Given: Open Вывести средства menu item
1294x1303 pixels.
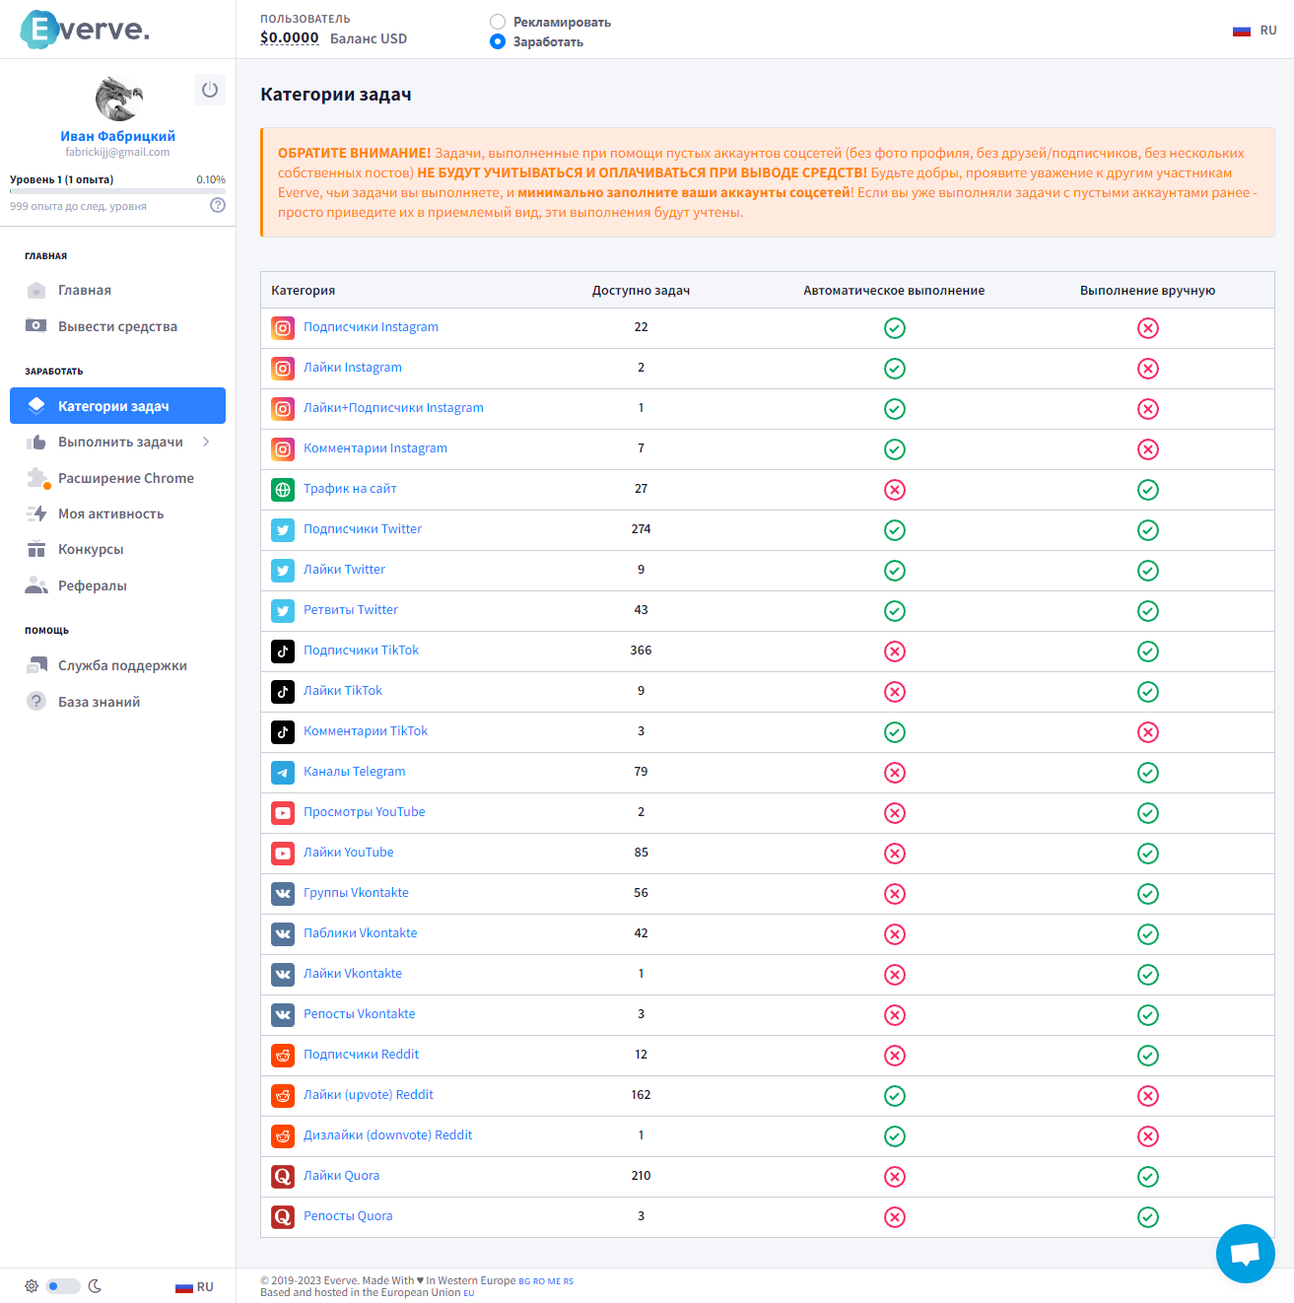Looking at the screenshot, I should click(x=117, y=326).
